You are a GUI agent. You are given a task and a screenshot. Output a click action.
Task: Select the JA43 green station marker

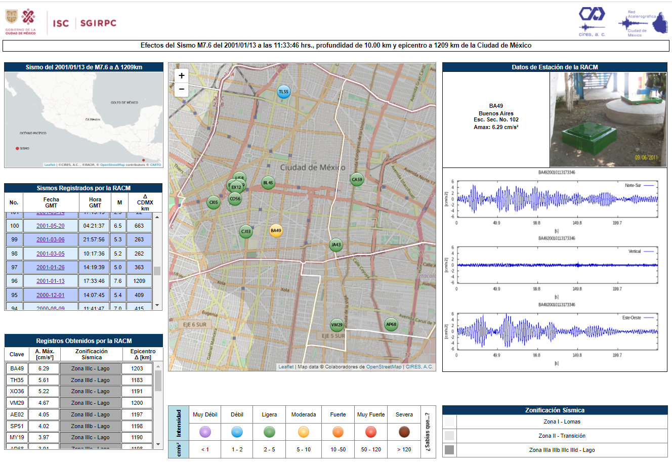(336, 245)
